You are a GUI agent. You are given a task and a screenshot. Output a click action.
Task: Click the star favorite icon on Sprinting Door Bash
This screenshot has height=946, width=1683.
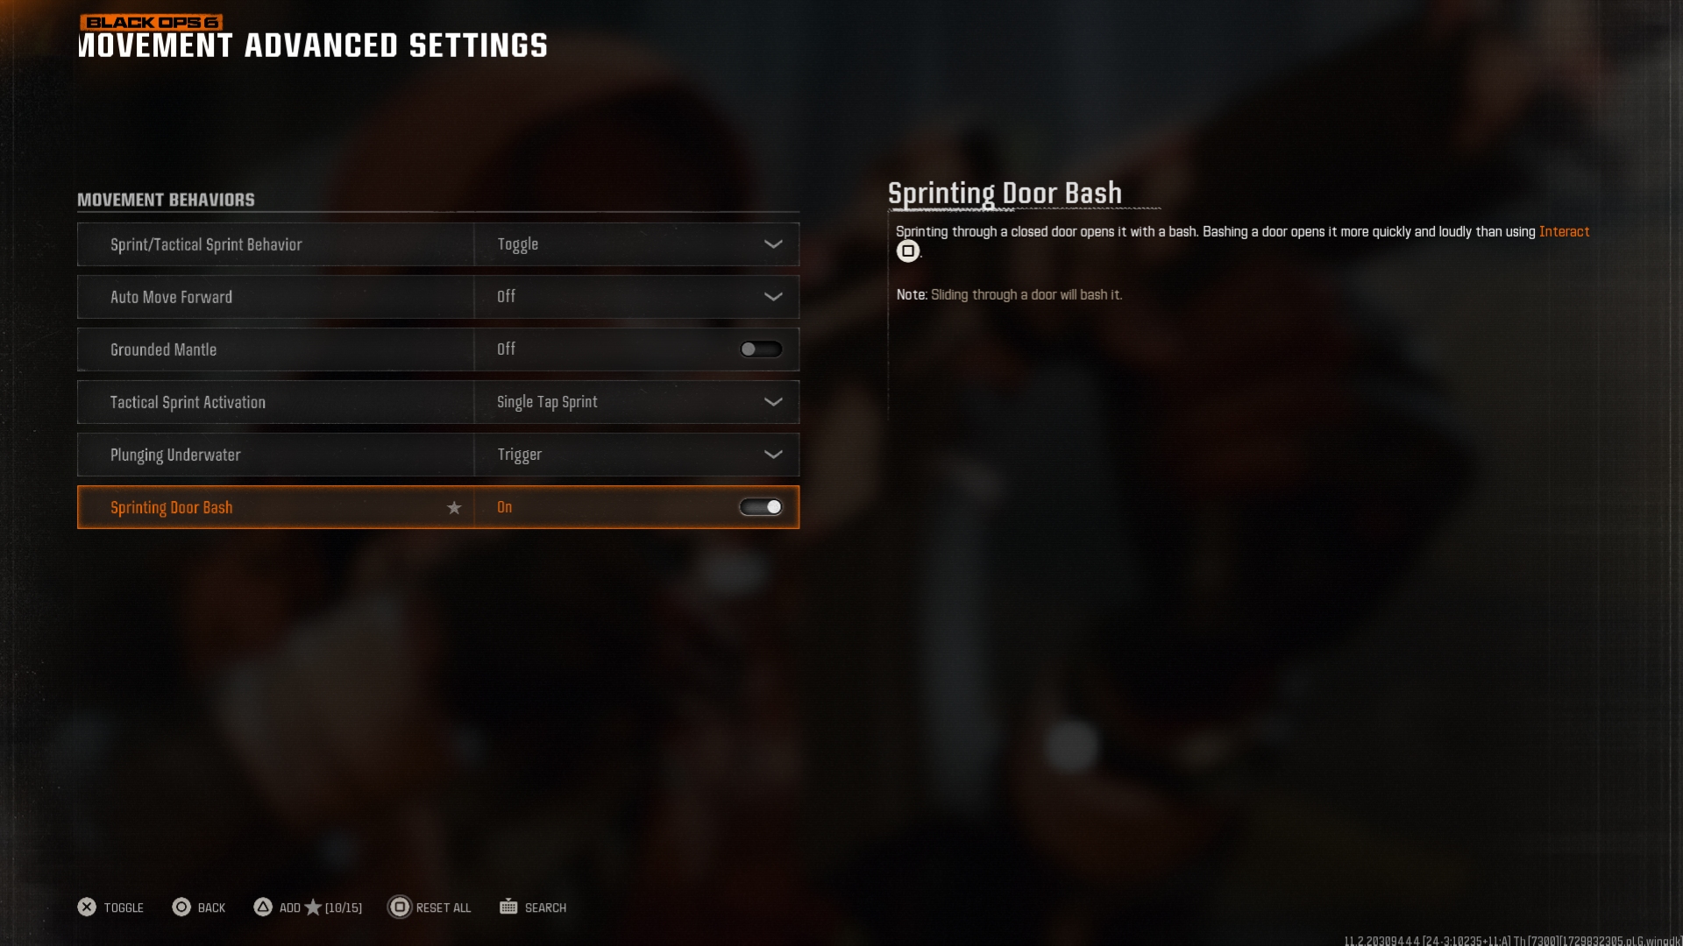pyautogui.click(x=453, y=507)
